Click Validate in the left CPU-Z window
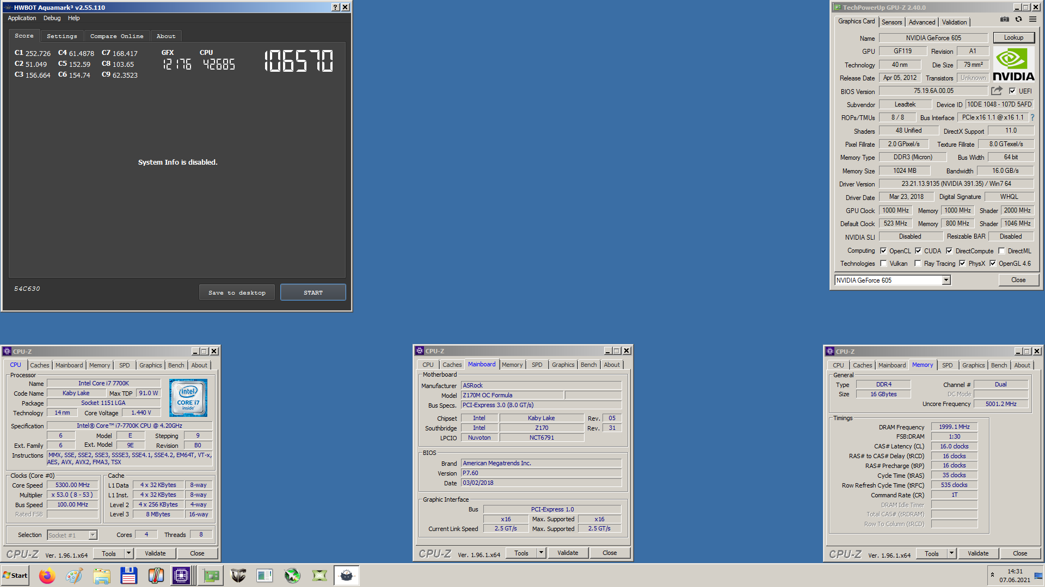 coord(155,553)
